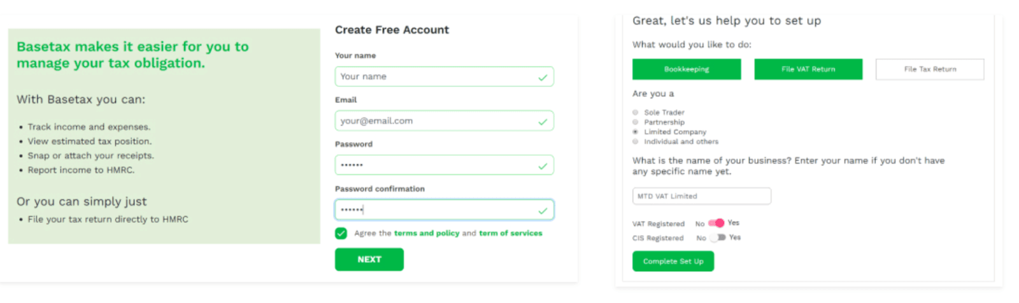Select the Sole Trader radio button
The height and width of the screenshot is (303, 1019).
(635, 113)
